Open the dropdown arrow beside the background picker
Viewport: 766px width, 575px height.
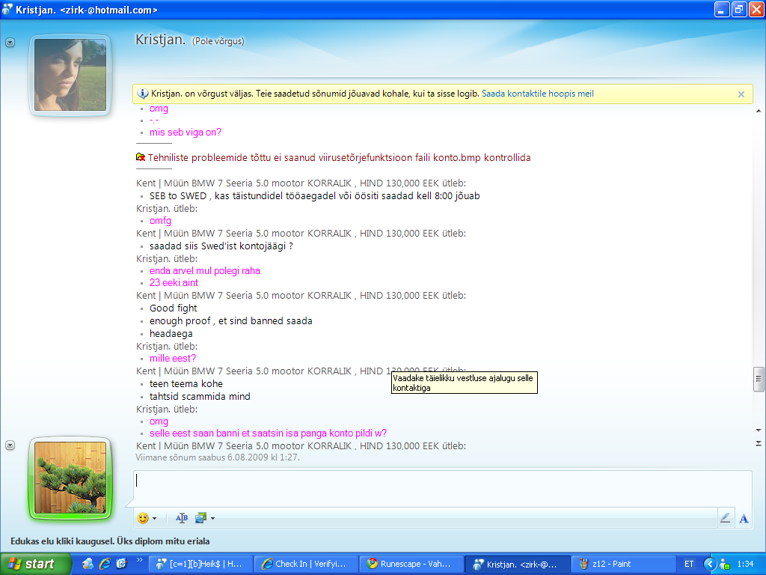(x=212, y=518)
